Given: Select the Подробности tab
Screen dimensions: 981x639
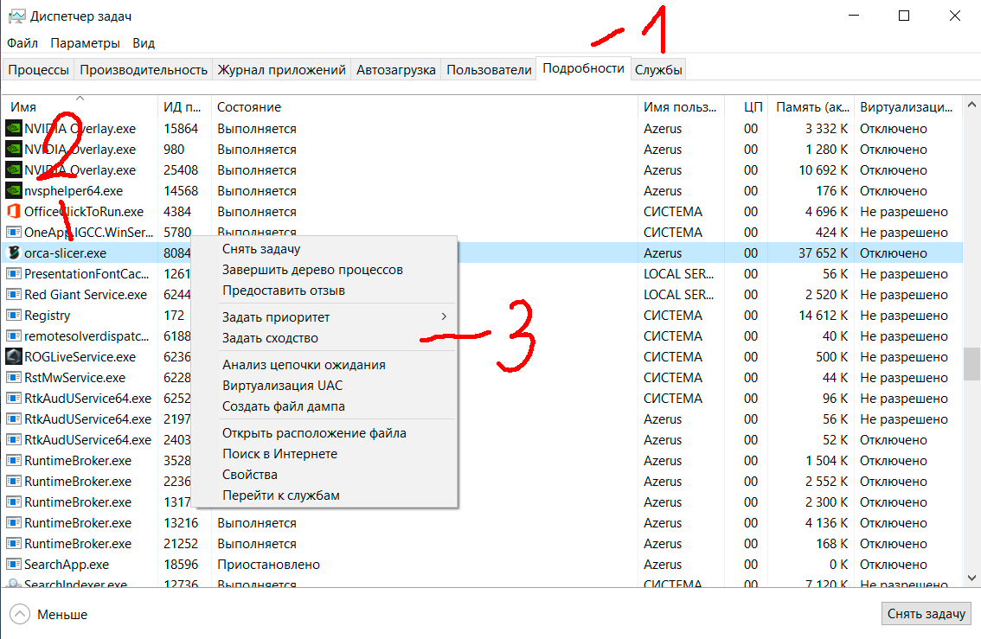Looking at the screenshot, I should (583, 68).
